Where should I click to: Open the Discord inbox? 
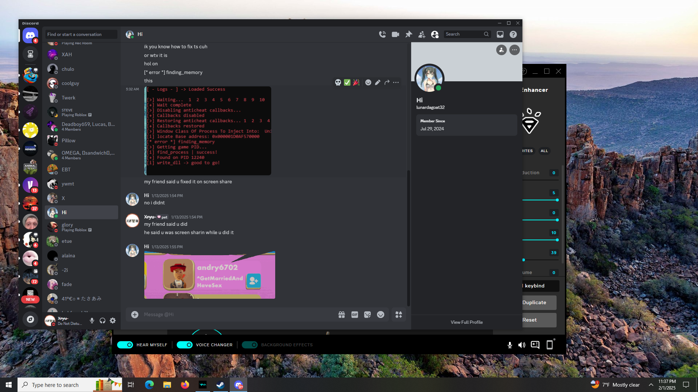coord(500,34)
